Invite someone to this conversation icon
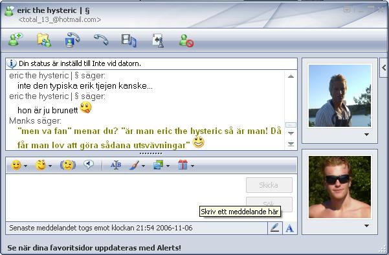389x255 pixels. point(15,39)
